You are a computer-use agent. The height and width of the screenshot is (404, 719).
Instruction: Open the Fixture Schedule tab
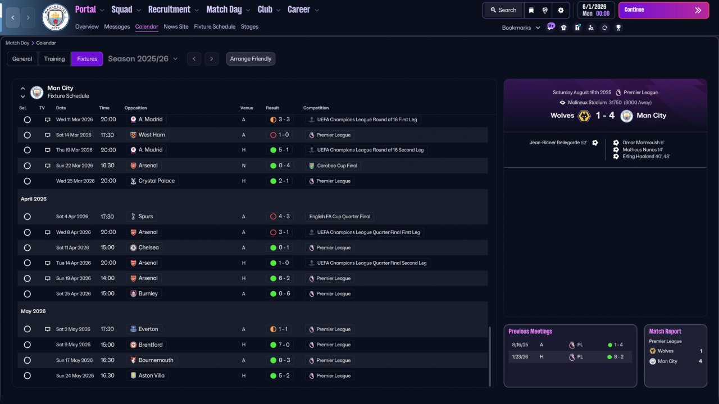215,26
